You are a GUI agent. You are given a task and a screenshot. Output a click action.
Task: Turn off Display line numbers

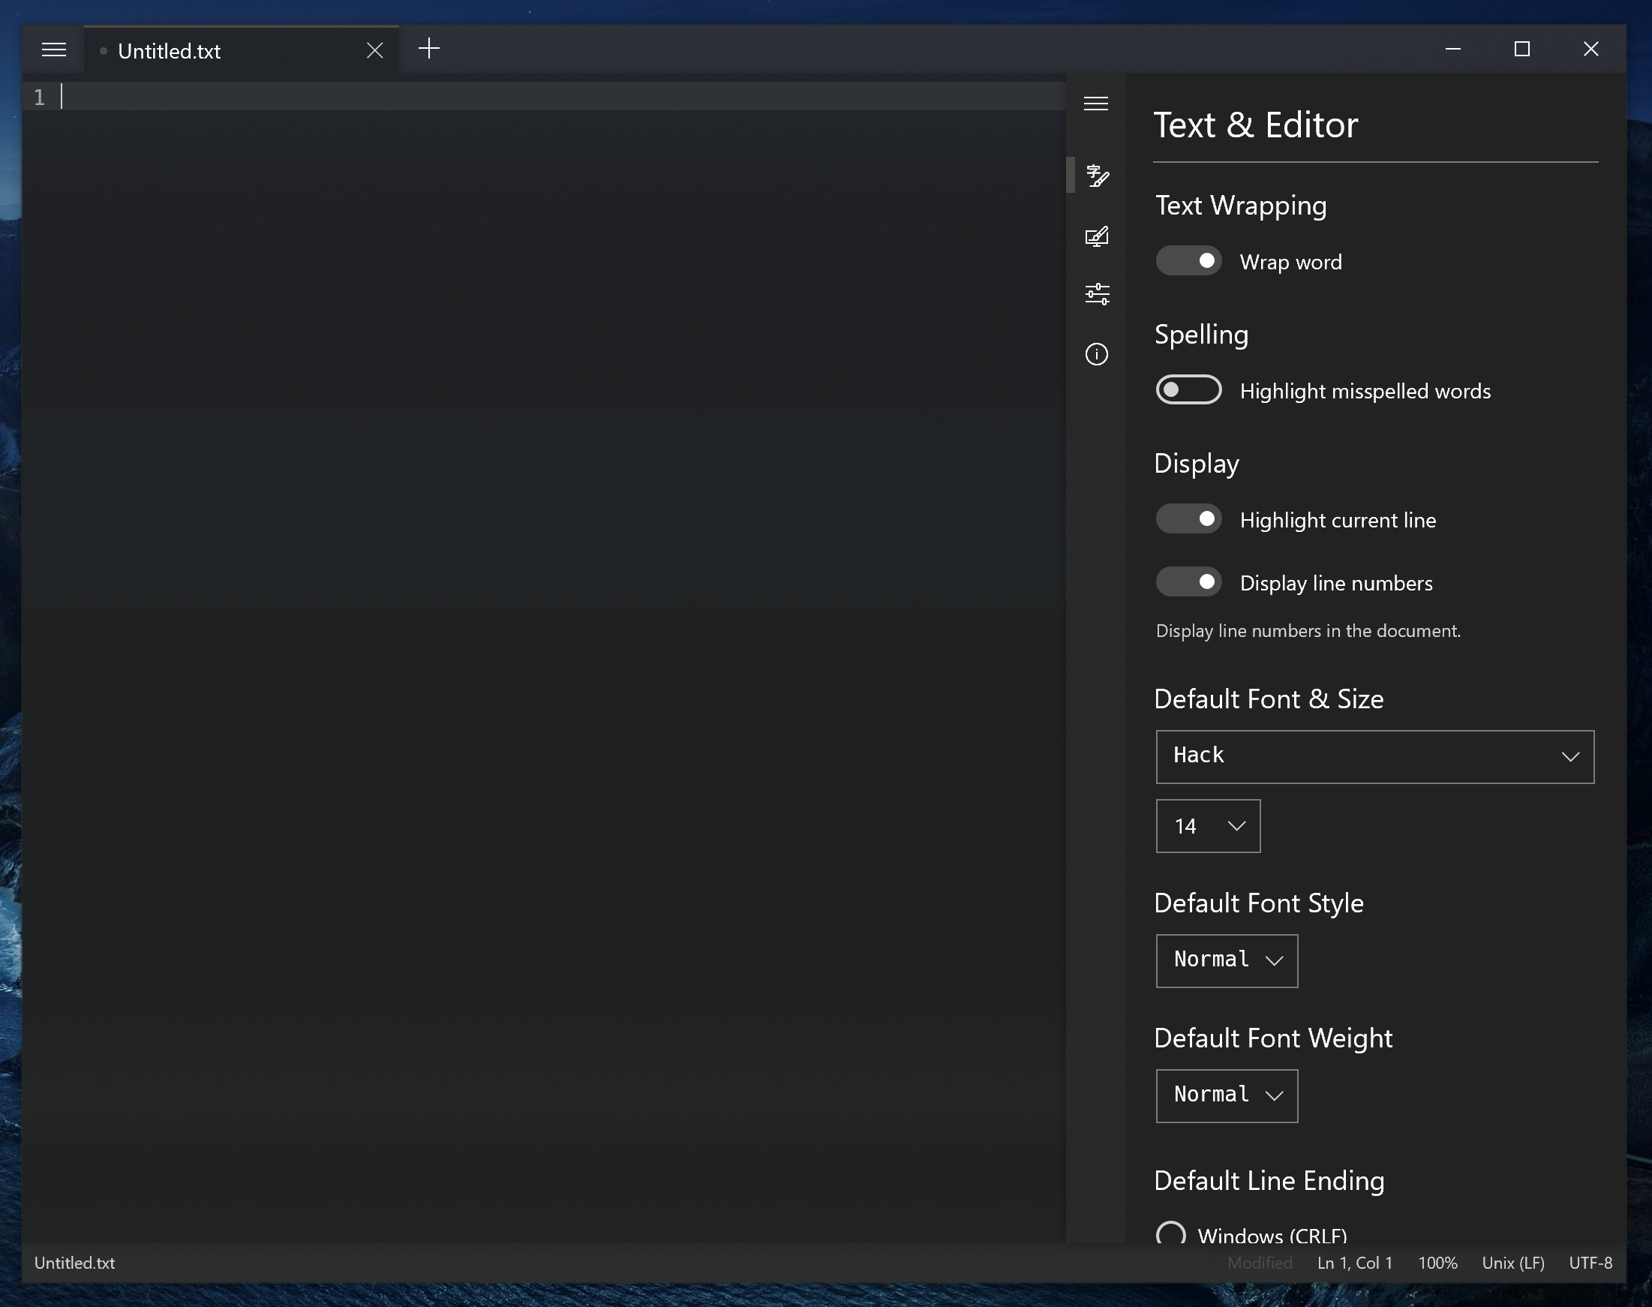(x=1188, y=582)
